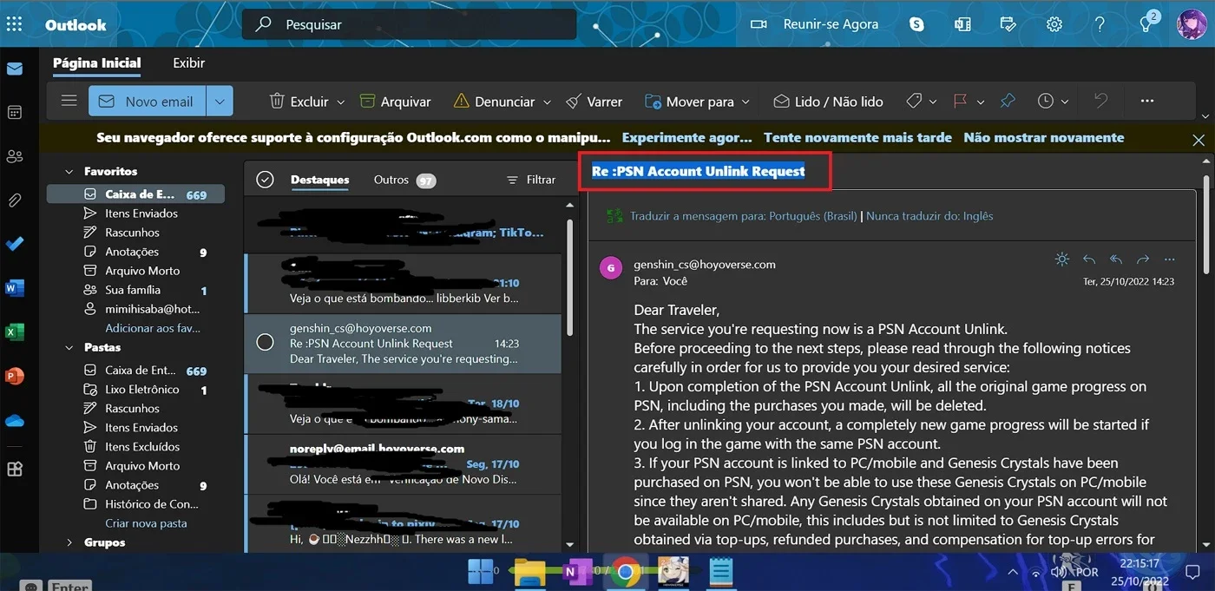Image resolution: width=1215 pixels, height=591 pixels.
Task: Click the Tente novamente mais tarde link
Action: tap(857, 137)
